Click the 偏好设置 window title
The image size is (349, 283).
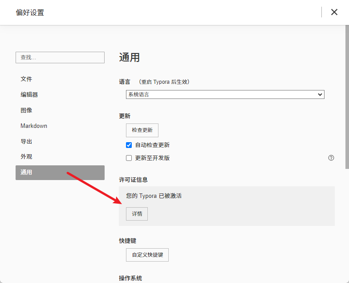point(30,12)
